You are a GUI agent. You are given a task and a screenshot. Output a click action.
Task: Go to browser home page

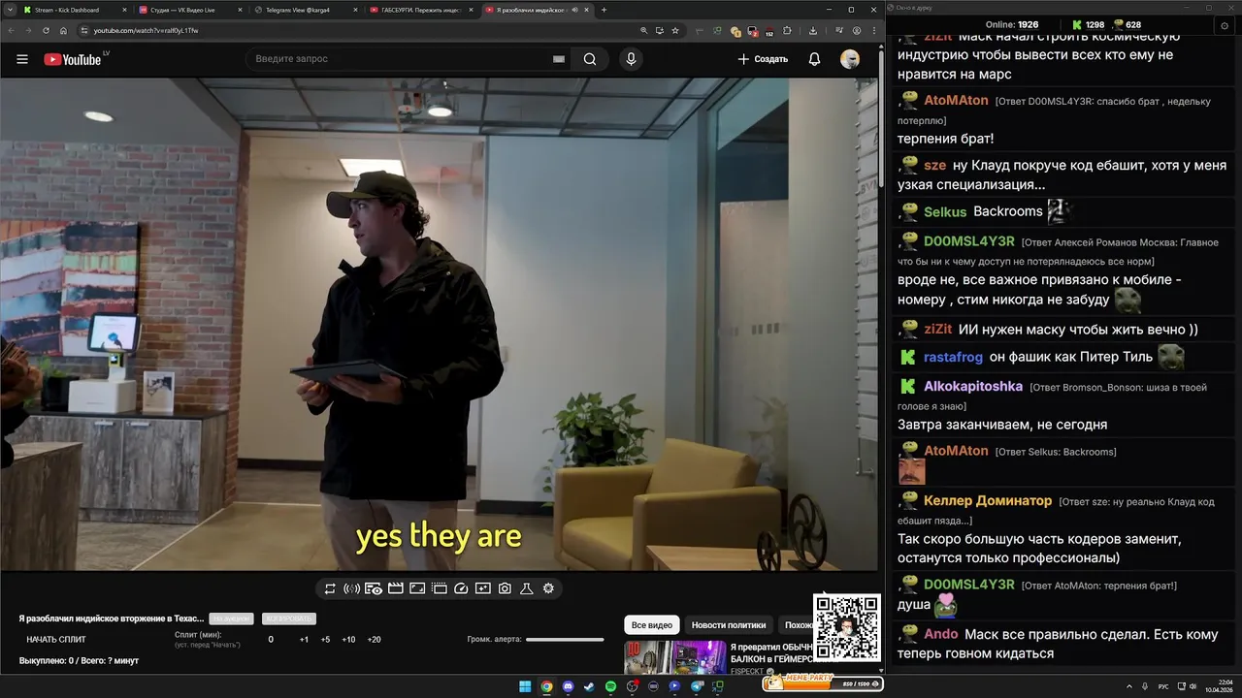point(64,30)
